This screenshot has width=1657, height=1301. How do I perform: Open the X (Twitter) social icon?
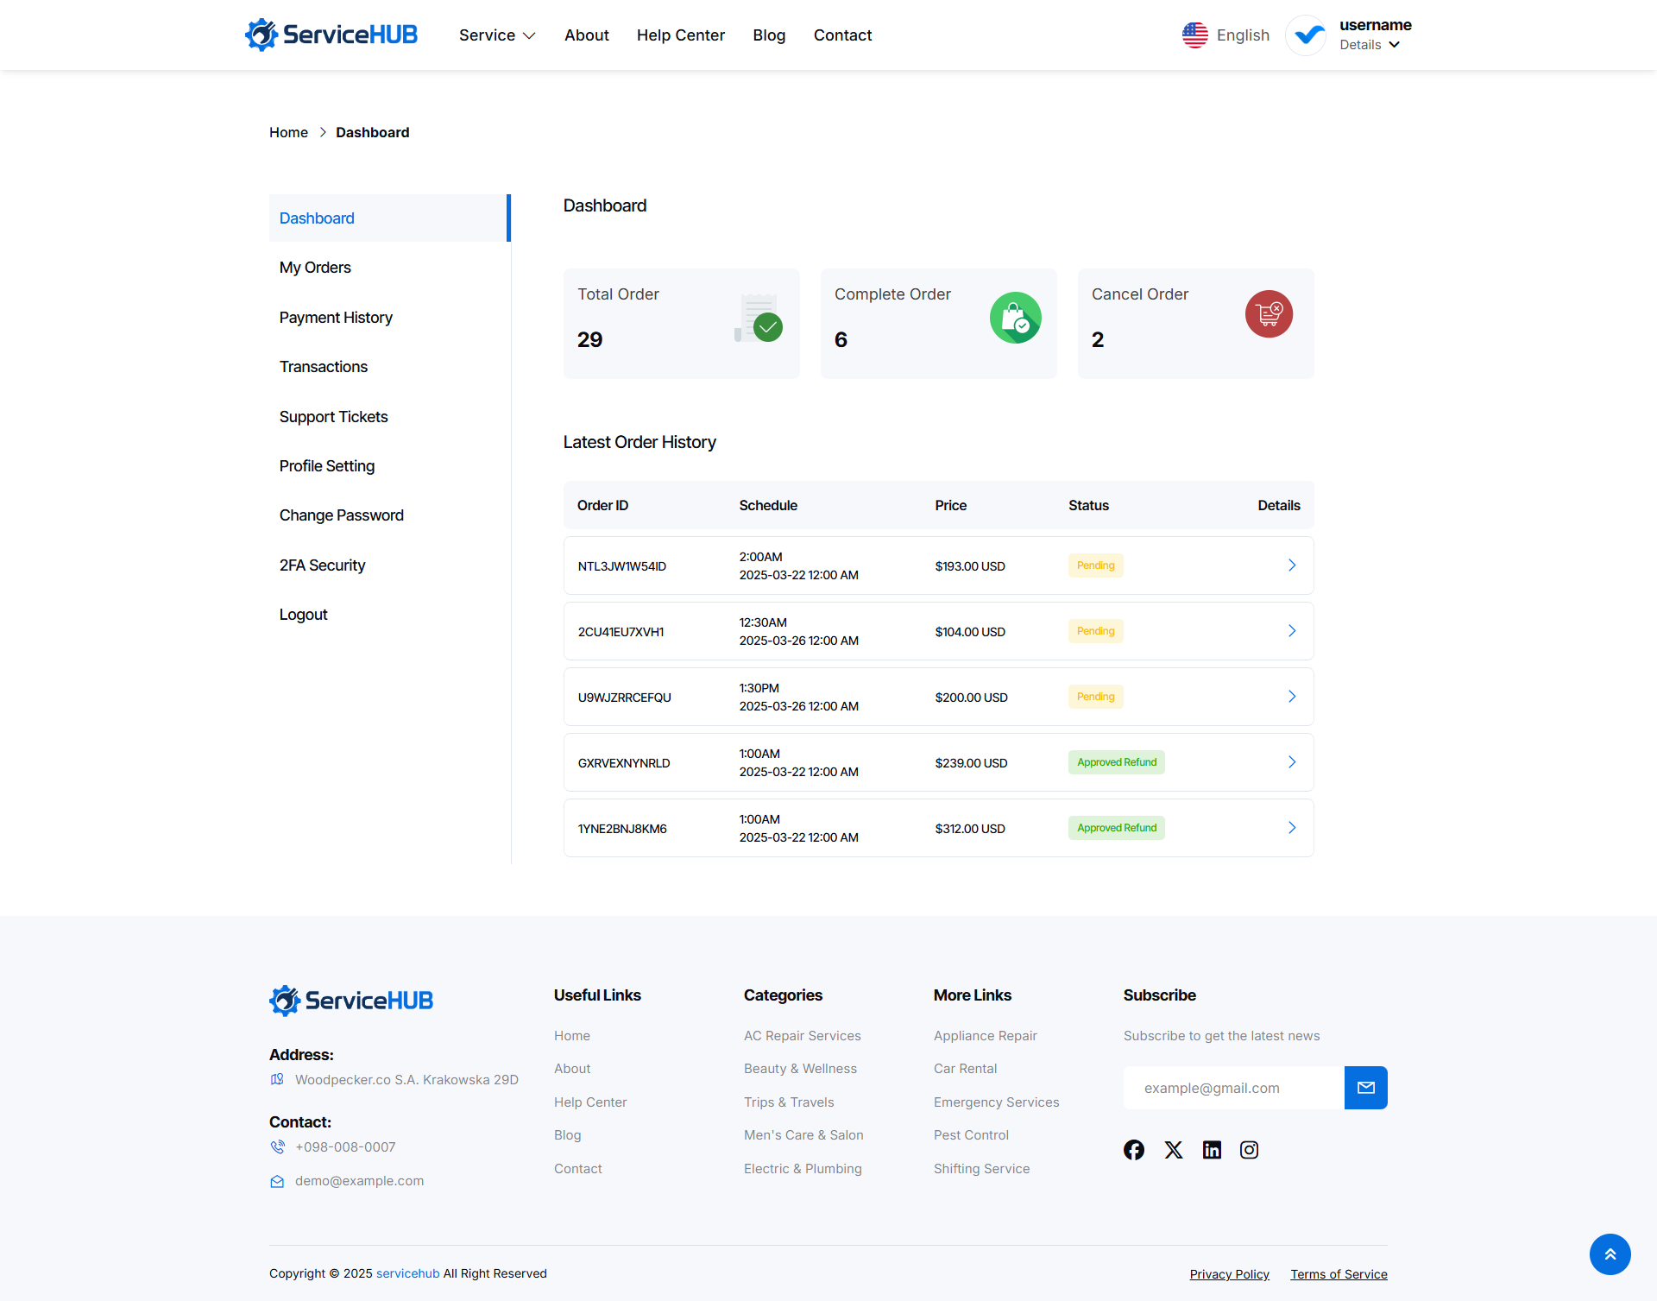[x=1174, y=1150]
